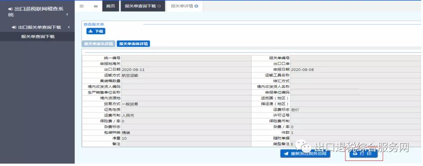This screenshot has height=166, width=423.
Task: Click the hamburger menu icon in top bar
Action: coord(81,6)
